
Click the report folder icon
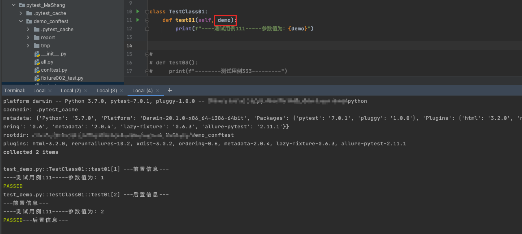coord(37,38)
